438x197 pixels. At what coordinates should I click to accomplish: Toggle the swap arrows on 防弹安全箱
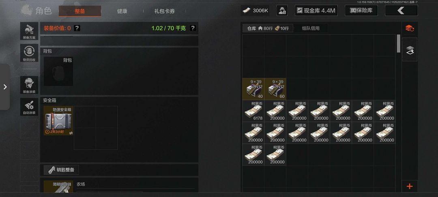pyautogui.click(x=71, y=133)
